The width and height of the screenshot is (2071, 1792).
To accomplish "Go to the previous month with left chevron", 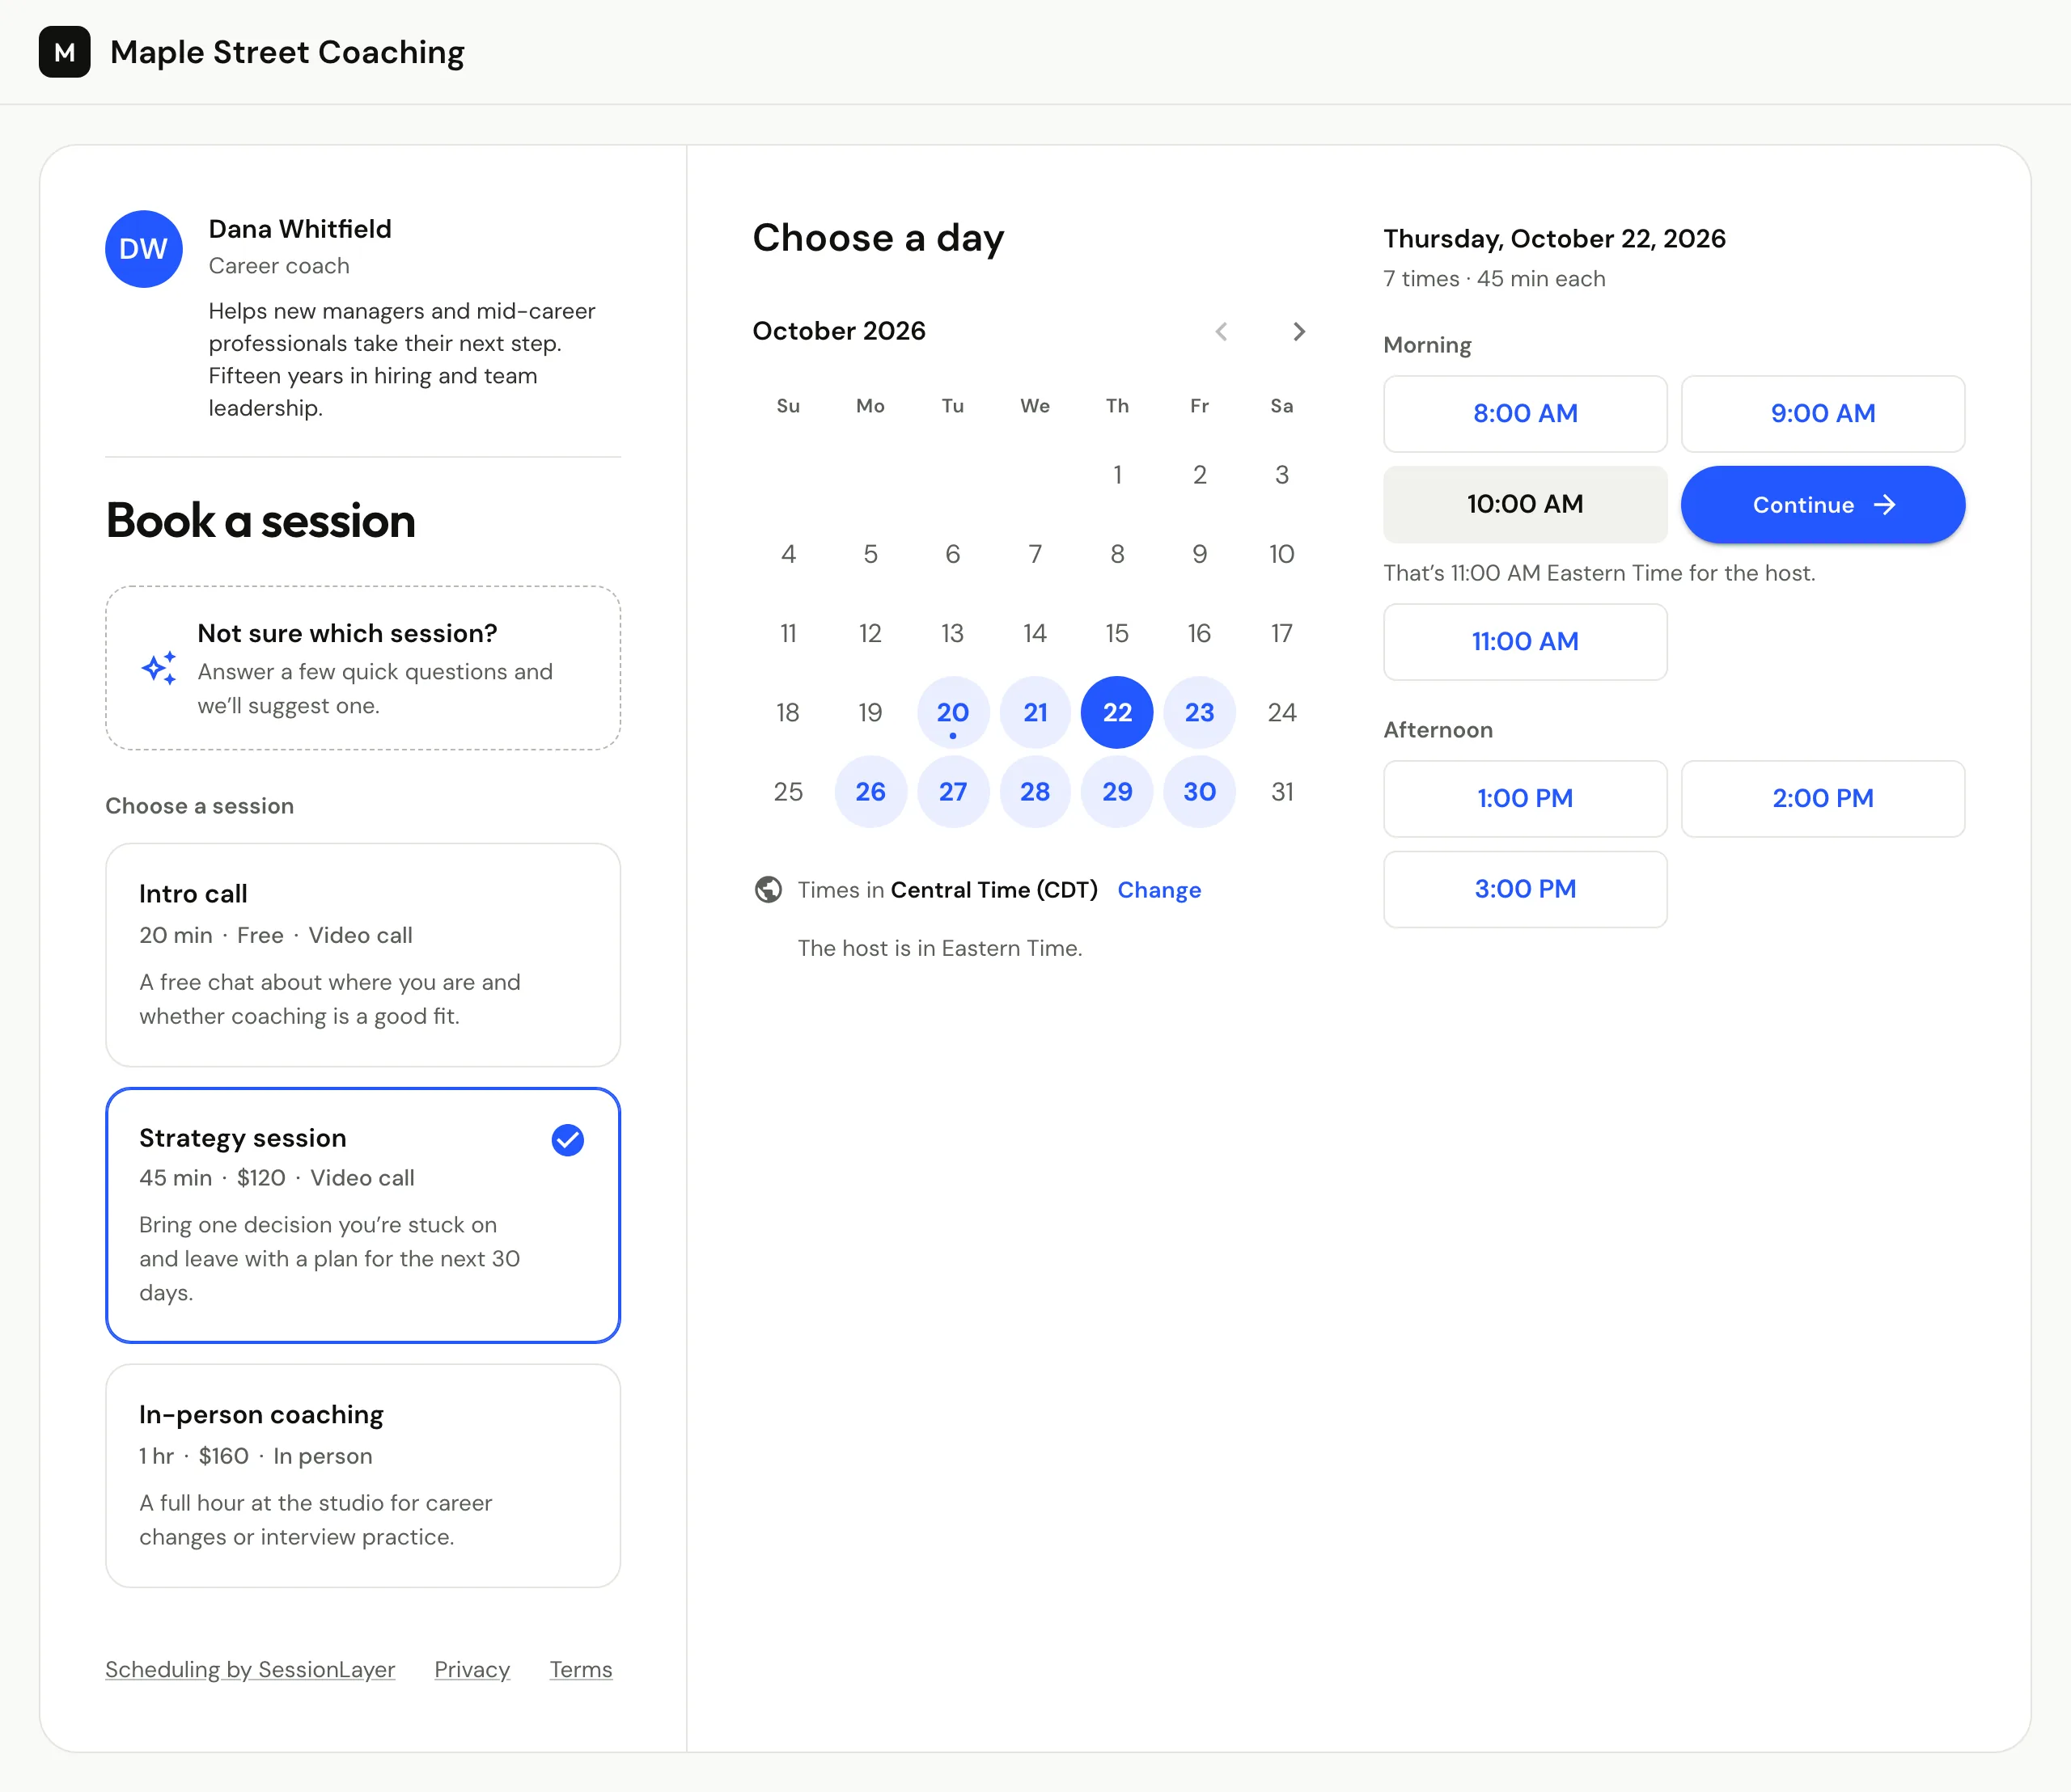I will point(1222,331).
